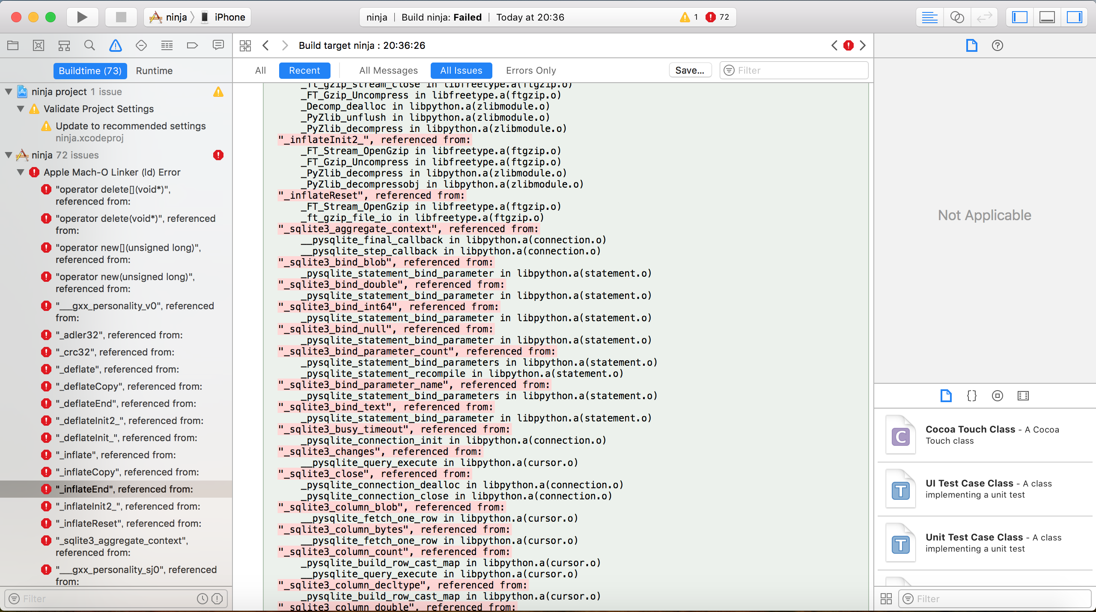Open the Debug navigator gauge icon
The image size is (1096, 612).
pyautogui.click(x=167, y=45)
